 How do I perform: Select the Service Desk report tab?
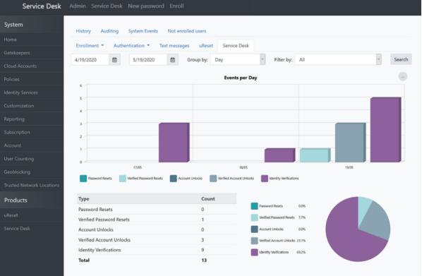click(236, 45)
